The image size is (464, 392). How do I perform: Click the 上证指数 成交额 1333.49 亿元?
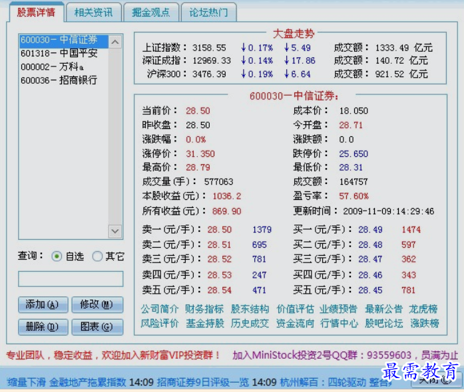(x=404, y=48)
